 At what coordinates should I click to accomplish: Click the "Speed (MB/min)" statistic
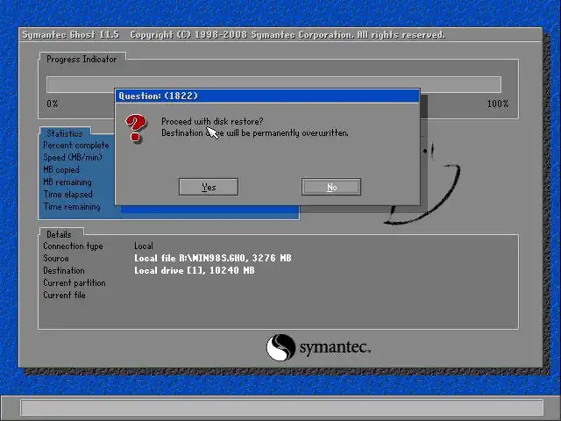[x=73, y=158]
